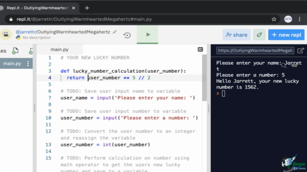The height and width of the screenshot is (172, 307).
Task: Edit repl name with pencil icon
Action: pyautogui.click(x=115, y=32)
